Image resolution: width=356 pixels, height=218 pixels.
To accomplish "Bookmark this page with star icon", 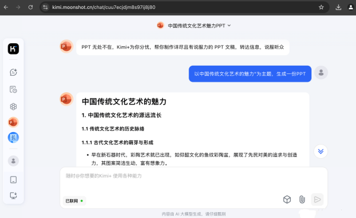I will click(321, 7).
